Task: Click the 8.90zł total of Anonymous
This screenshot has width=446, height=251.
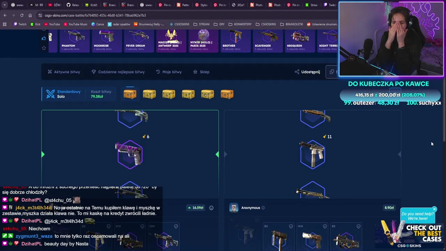Action: click(x=389, y=208)
